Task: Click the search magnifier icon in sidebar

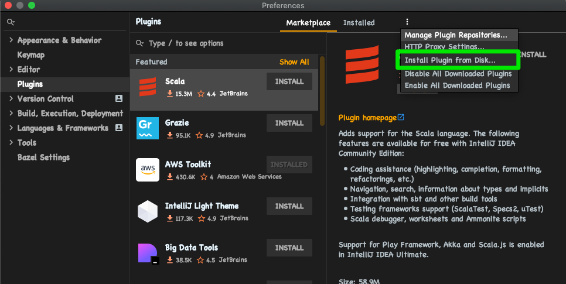Action: click(x=11, y=22)
